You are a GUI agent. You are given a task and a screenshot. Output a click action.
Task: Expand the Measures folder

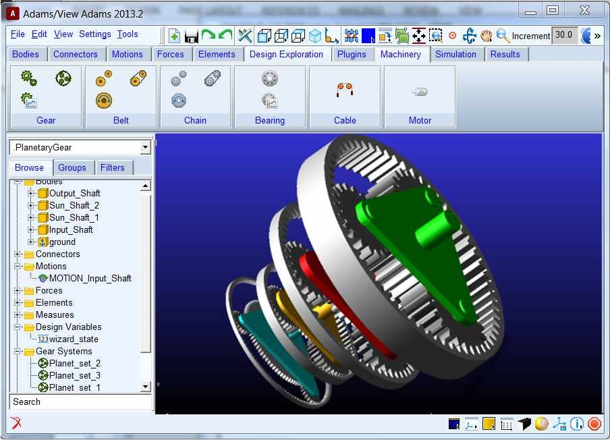[17, 314]
